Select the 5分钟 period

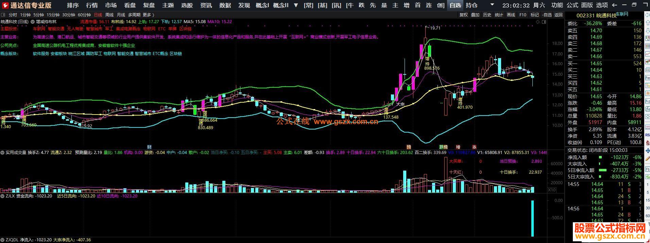click(39, 15)
